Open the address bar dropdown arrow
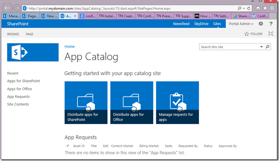 point(244,8)
